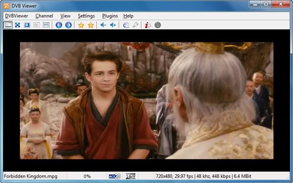Click the first favorites star icon
Screen dimensions: 293x183
click(81, 25)
